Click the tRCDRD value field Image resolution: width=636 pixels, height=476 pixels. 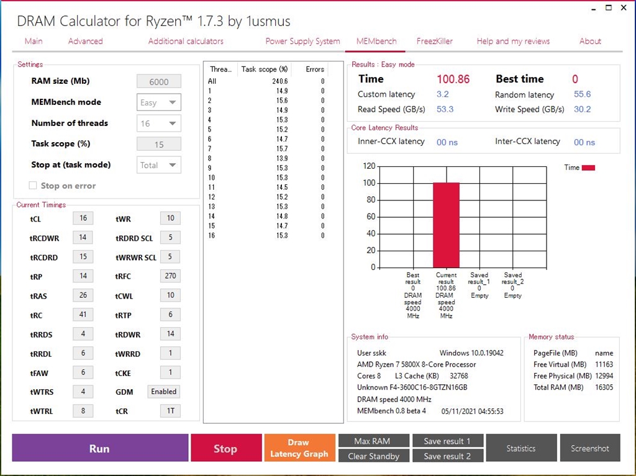click(83, 257)
